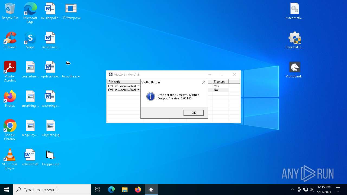The image size is (347, 195).
Task: Show hidden system tray icons
Action: pos(292,190)
